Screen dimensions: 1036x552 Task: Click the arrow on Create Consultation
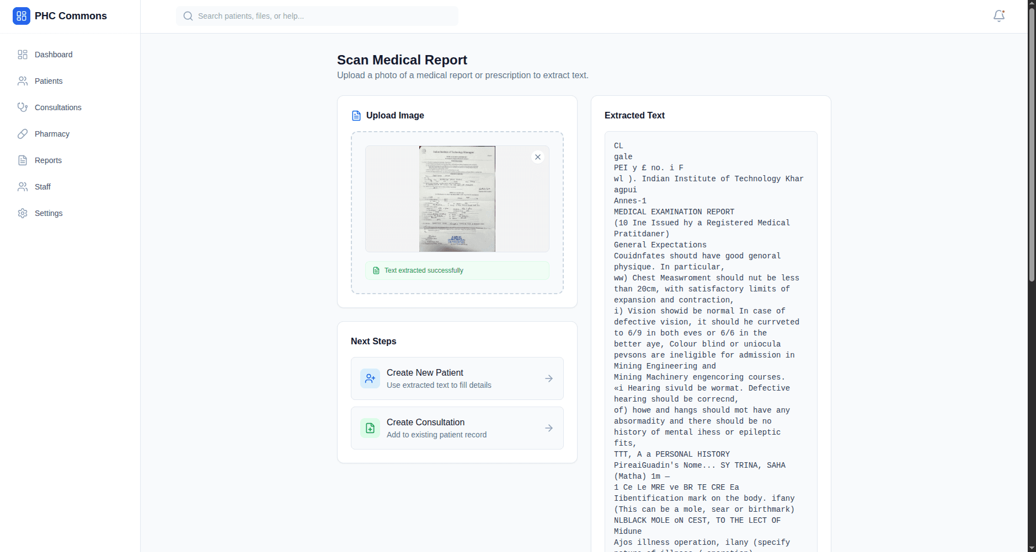point(548,428)
